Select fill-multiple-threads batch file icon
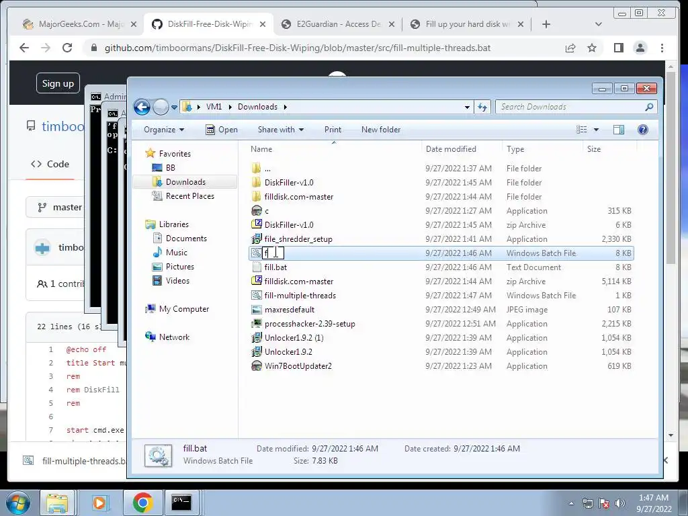 (x=256, y=296)
